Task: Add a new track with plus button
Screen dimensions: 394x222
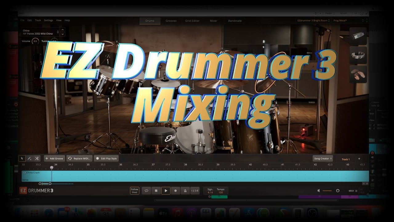Action: [x=359, y=159]
